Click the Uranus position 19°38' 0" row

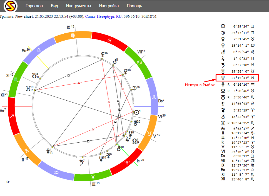[x=238, y=71]
